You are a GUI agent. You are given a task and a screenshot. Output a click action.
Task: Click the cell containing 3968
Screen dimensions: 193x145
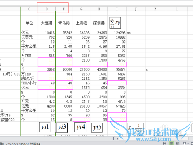pyautogui.click(x=47, y=69)
